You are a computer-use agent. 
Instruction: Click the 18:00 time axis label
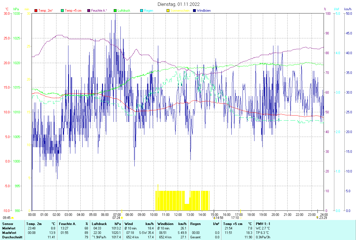251,214
